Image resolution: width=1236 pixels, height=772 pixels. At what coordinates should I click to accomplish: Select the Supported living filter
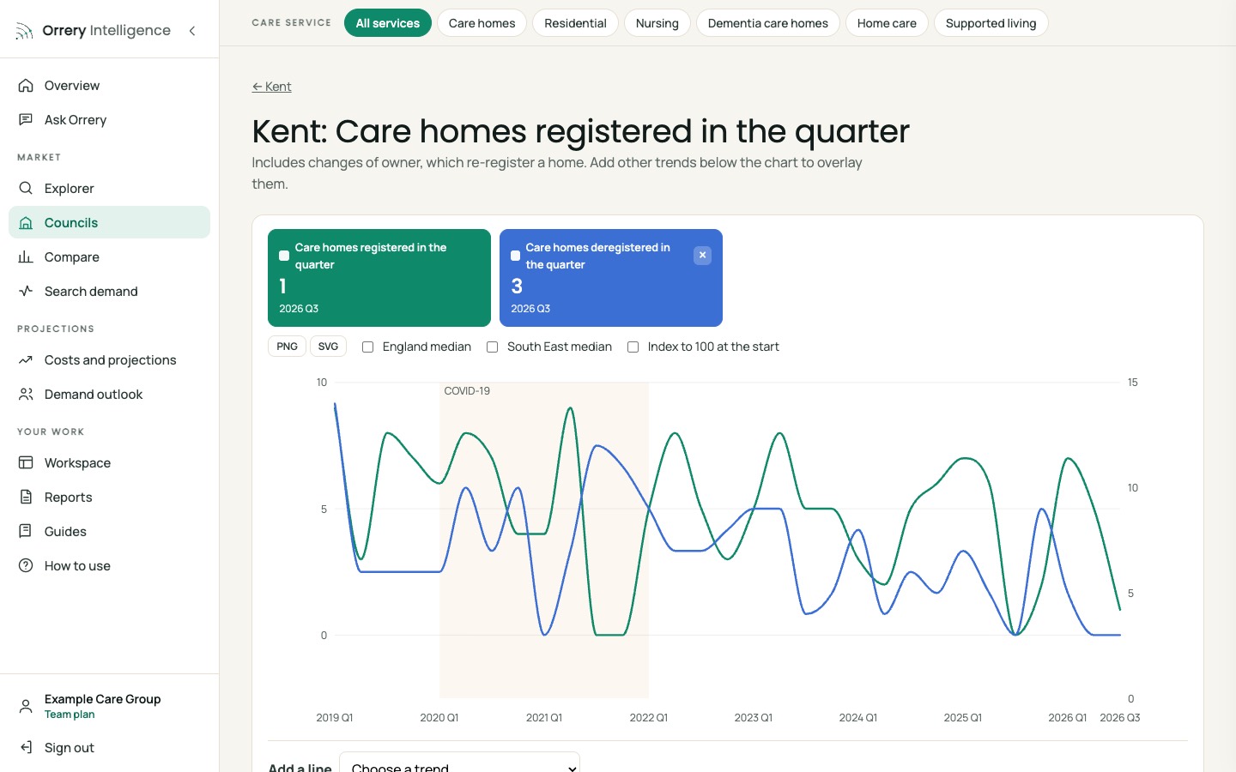click(x=991, y=23)
